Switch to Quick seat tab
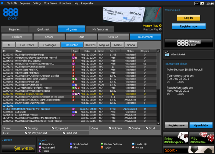 pos(43,29)
